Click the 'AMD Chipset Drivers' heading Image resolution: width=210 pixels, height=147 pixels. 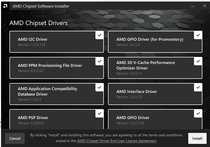tap(39, 23)
